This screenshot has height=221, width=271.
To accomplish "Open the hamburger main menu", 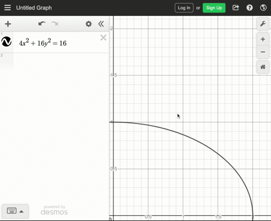I will pos(7,8).
